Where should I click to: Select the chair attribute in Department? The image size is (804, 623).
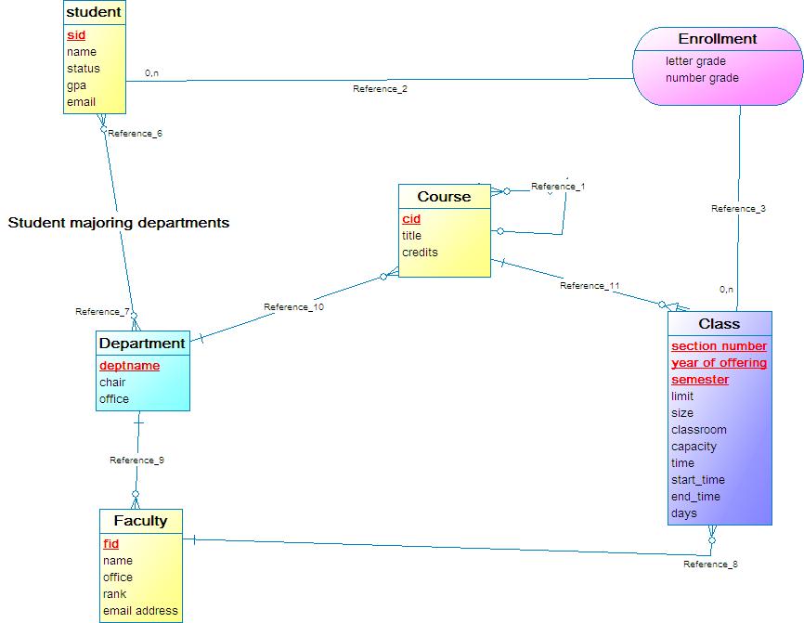(x=112, y=383)
